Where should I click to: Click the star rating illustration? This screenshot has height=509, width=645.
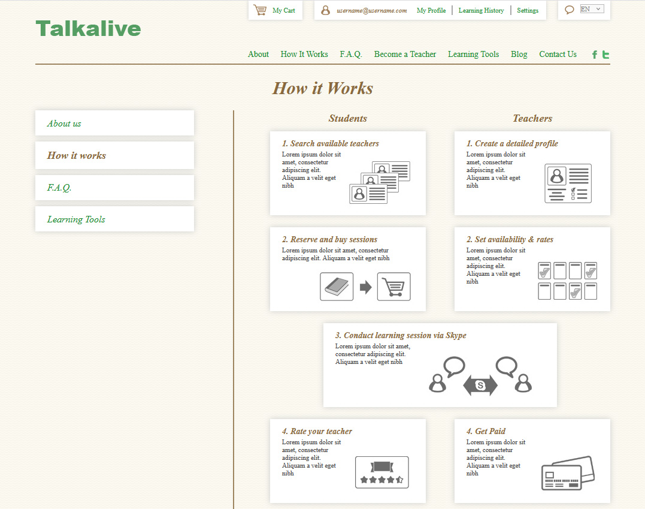point(382,472)
